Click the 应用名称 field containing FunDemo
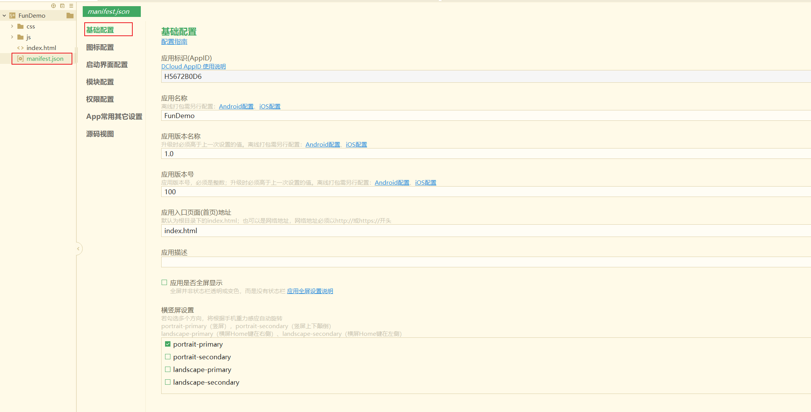 (486, 116)
